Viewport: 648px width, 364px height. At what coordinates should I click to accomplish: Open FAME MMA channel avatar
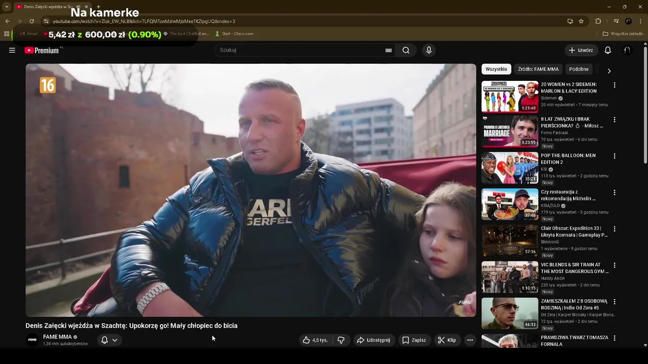tap(32, 340)
